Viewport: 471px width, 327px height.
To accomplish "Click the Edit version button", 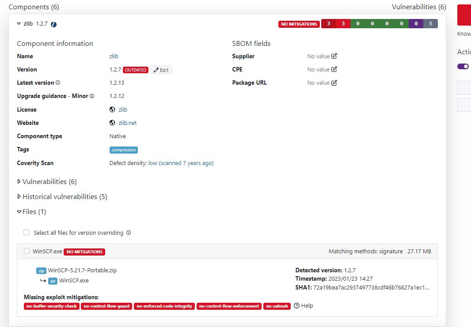I will pyautogui.click(x=161, y=70).
